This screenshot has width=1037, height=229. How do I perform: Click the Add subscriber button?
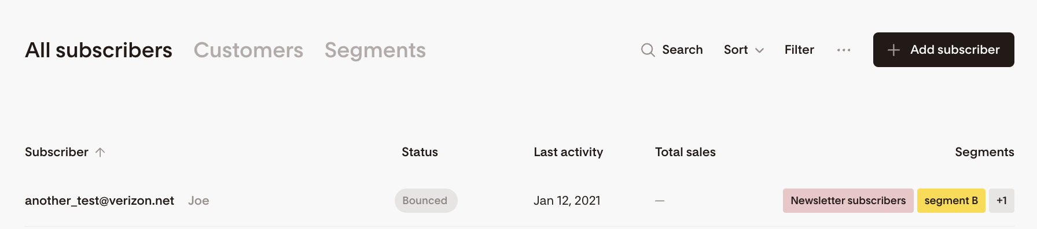click(x=943, y=50)
